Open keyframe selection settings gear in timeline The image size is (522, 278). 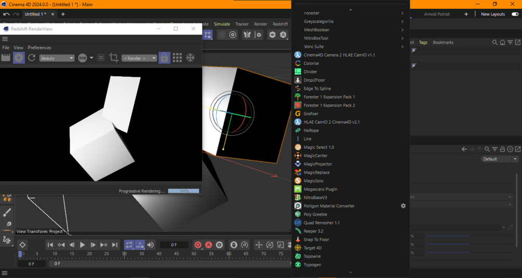point(219,245)
